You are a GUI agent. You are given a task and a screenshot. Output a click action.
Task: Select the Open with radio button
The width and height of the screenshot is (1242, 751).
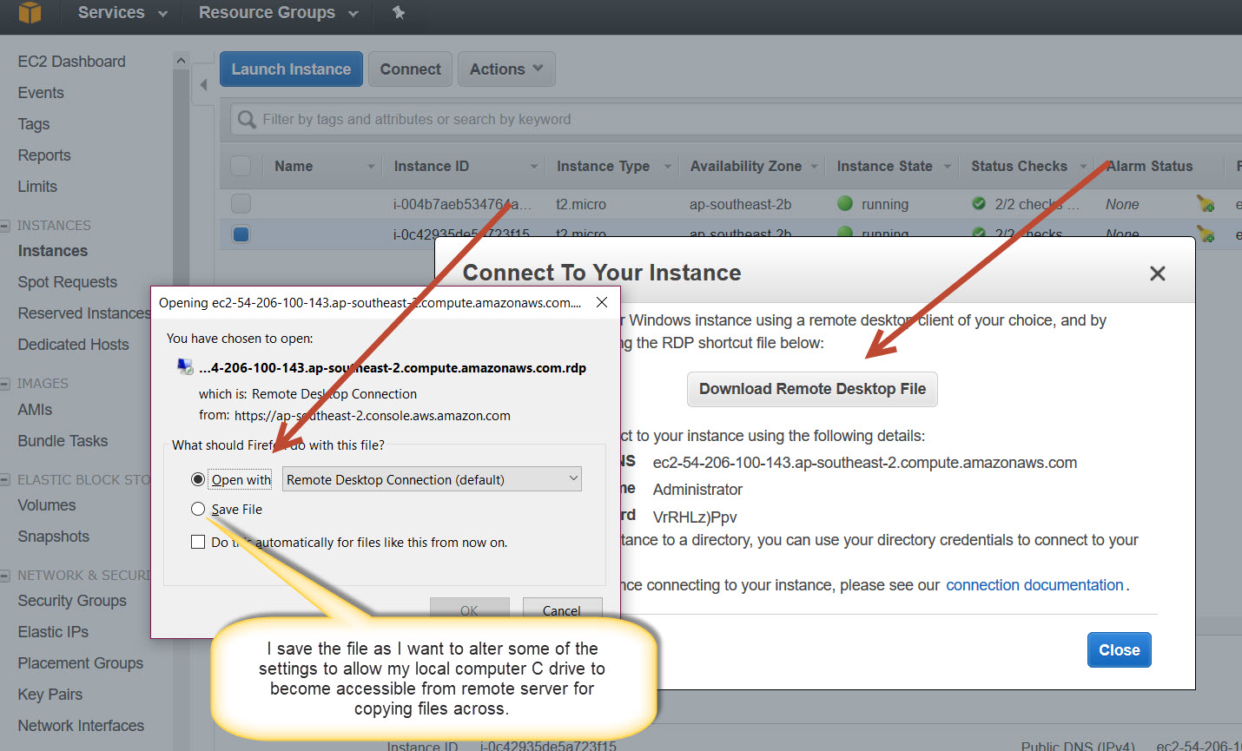tap(198, 479)
